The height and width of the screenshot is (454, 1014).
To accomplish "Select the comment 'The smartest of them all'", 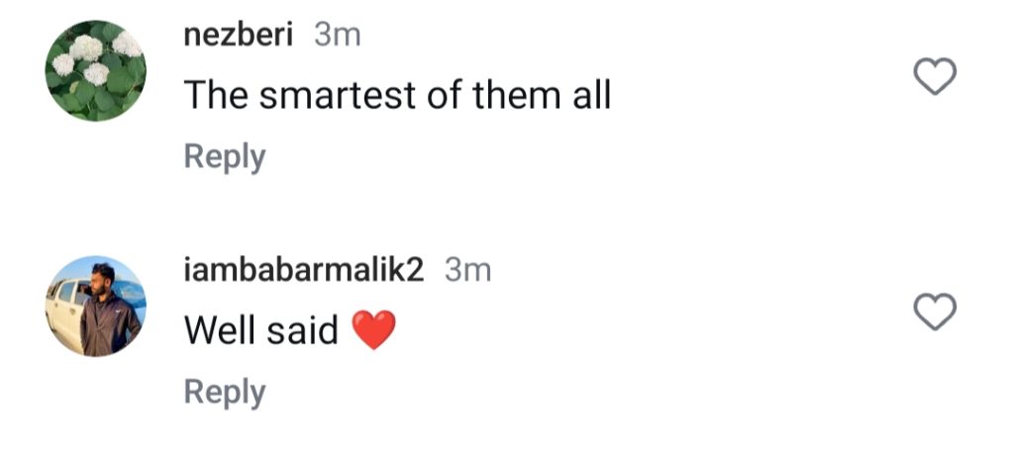I will point(397,96).
